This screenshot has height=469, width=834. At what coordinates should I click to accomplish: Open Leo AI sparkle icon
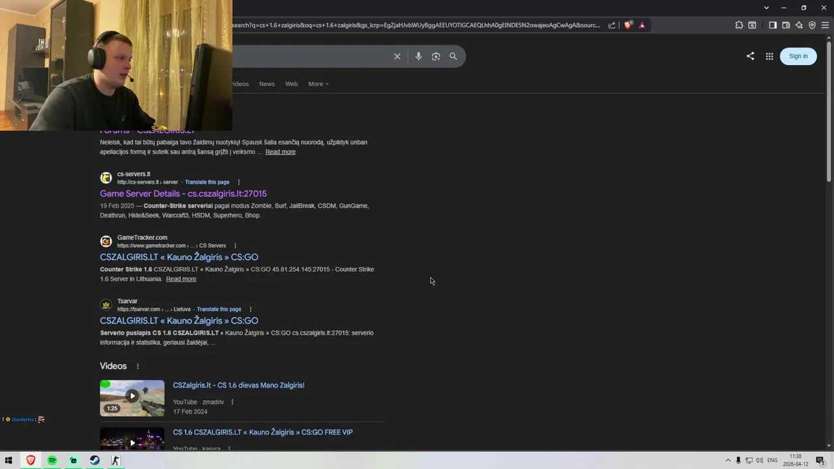(799, 25)
